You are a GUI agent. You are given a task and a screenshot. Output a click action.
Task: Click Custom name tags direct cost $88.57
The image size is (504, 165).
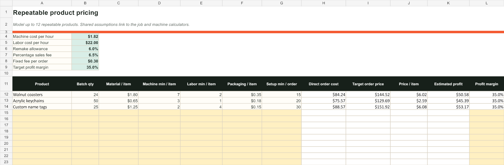click(x=324, y=107)
